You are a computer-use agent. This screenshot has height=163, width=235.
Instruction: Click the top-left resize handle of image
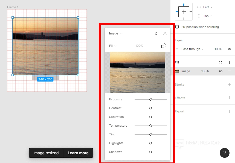(x=13, y=18)
